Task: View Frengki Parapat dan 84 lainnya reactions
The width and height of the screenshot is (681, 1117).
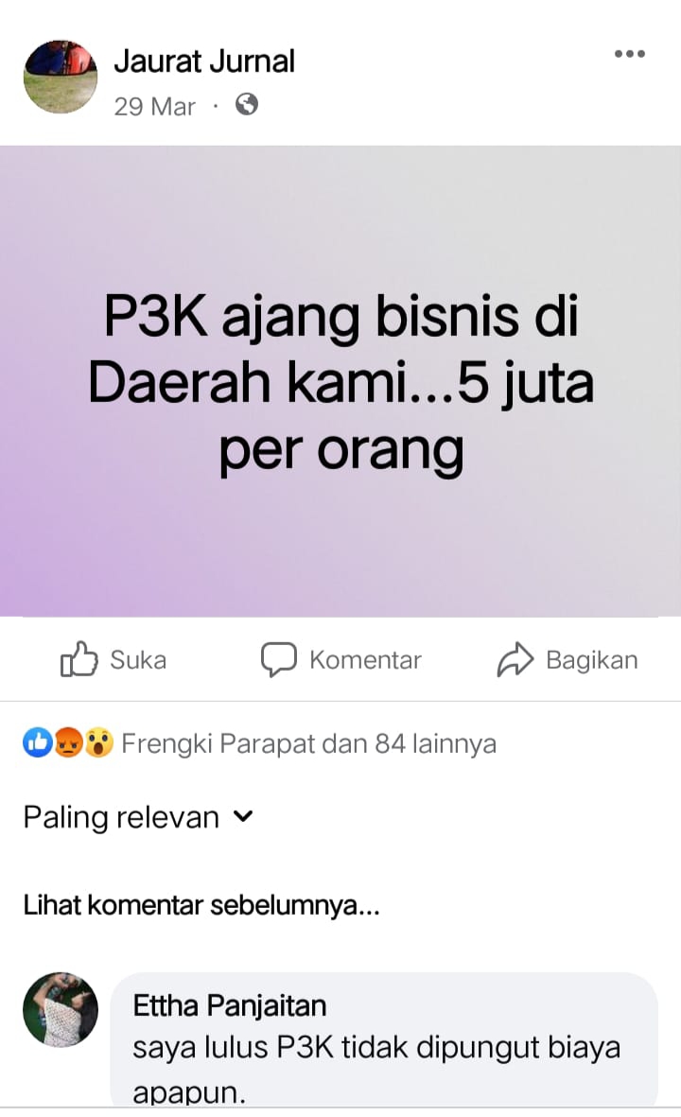Action: tap(308, 743)
